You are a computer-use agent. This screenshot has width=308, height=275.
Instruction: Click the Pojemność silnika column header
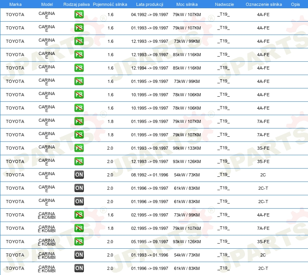coord(110,4)
